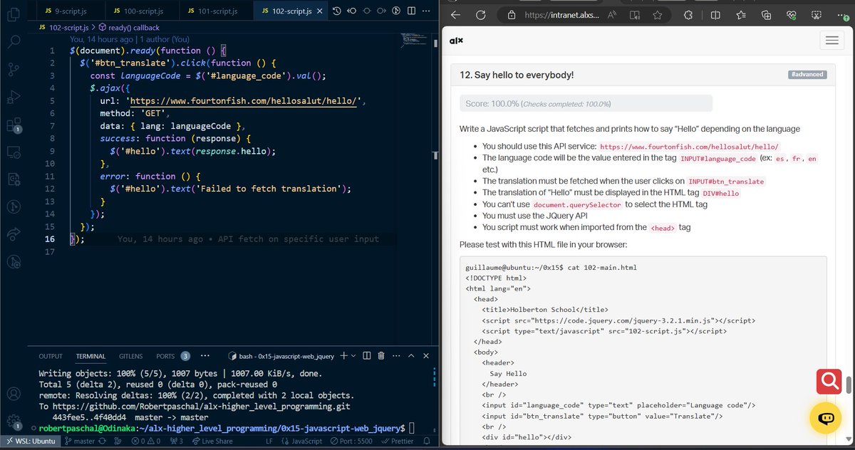Open the terminal launch profile dropdown arrow
Screen dimensions: 855x450
point(353,355)
